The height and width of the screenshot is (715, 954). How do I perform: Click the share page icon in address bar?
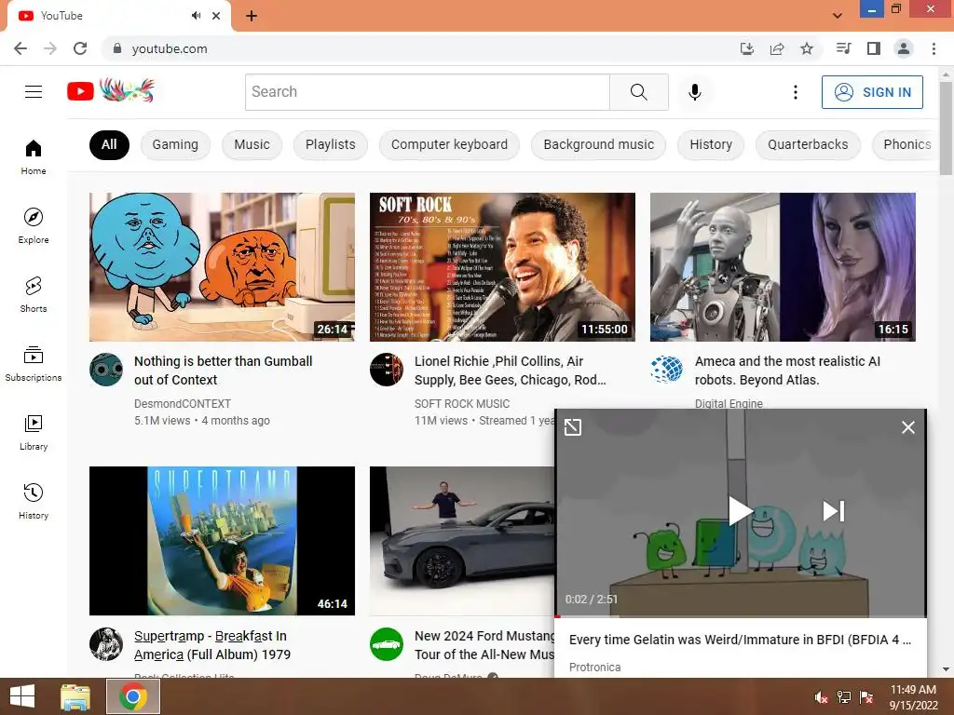point(777,48)
